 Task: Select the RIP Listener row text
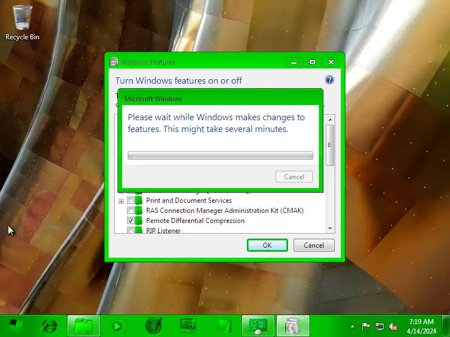(163, 230)
